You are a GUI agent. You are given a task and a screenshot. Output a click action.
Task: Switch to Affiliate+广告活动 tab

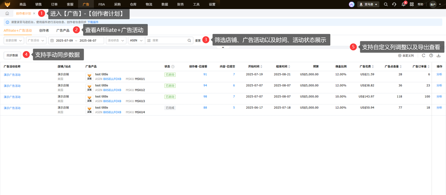pyautogui.click(x=18, y=30)
